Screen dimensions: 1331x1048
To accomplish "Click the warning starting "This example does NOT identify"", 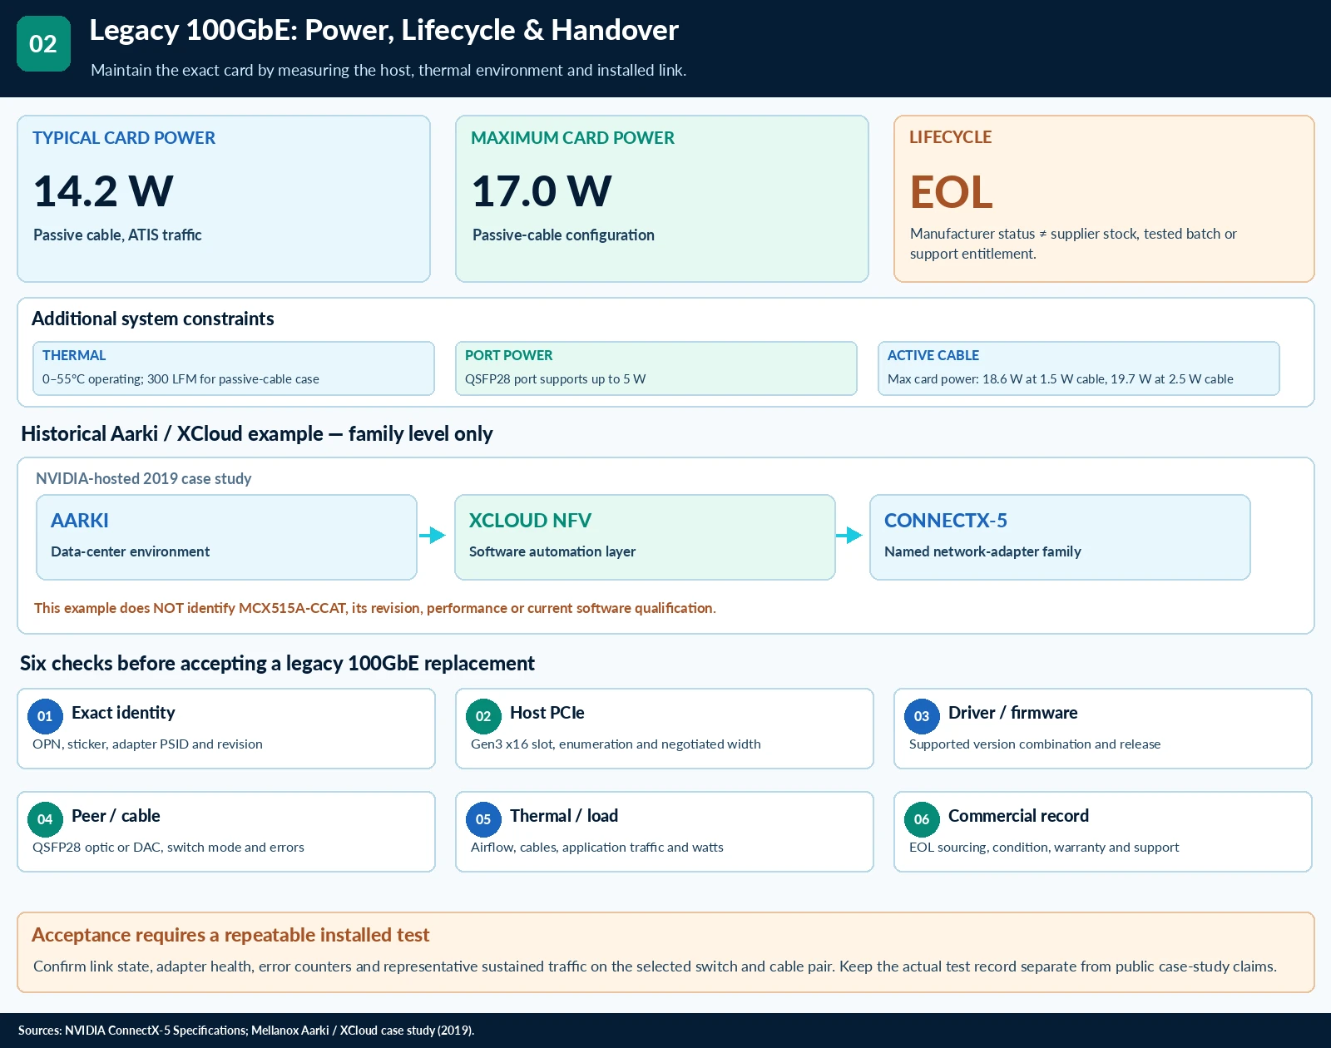I will [x=375, y=608].
